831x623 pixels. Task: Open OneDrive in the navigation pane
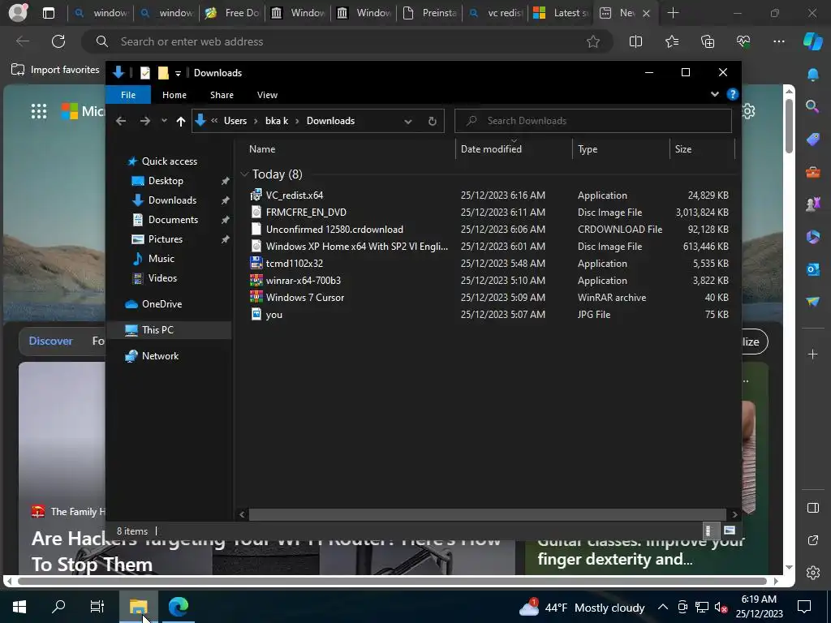coord(161,304)
